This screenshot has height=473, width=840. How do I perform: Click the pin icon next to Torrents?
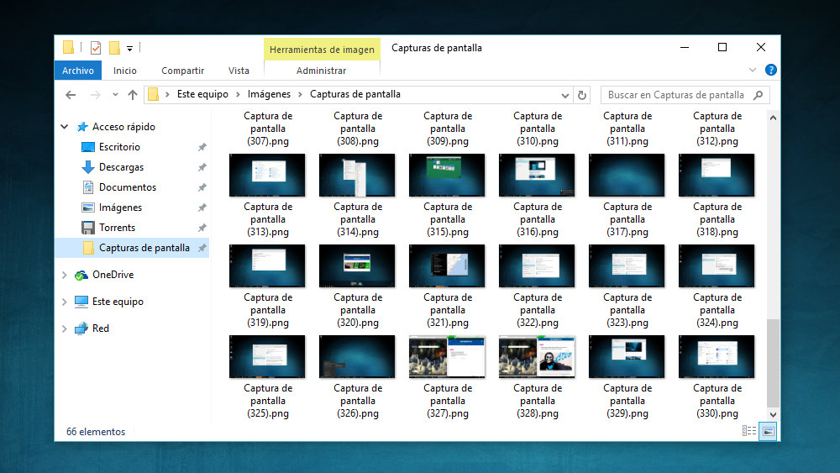click(202, 228)
